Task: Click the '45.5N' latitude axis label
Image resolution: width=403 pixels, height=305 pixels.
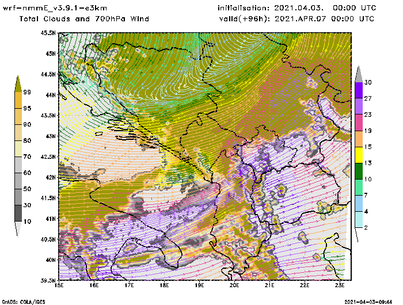Action: (x=48, y=33)
